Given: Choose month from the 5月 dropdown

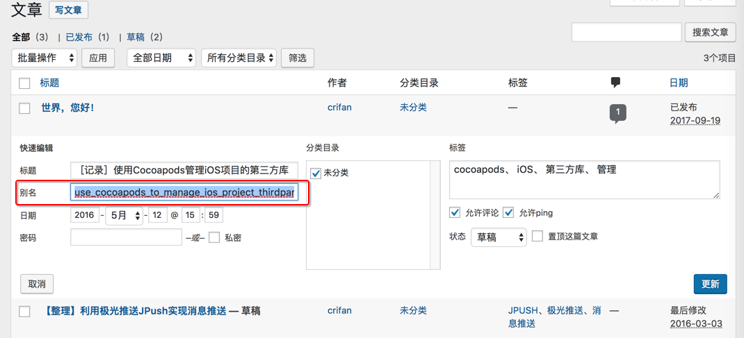Looking at the screenshot, I should (x=124, y=216).
